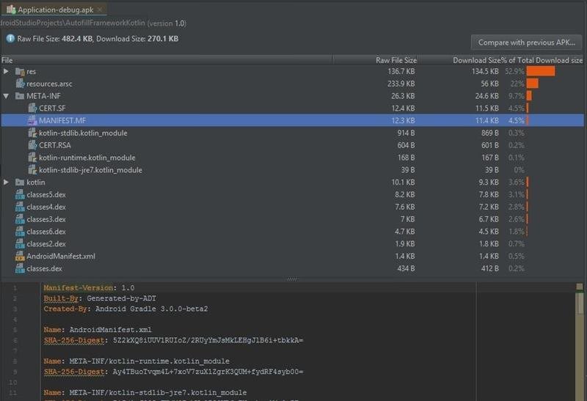Click the CERT.SF file icon
The image size is (587, 401).
click(32, 108)
